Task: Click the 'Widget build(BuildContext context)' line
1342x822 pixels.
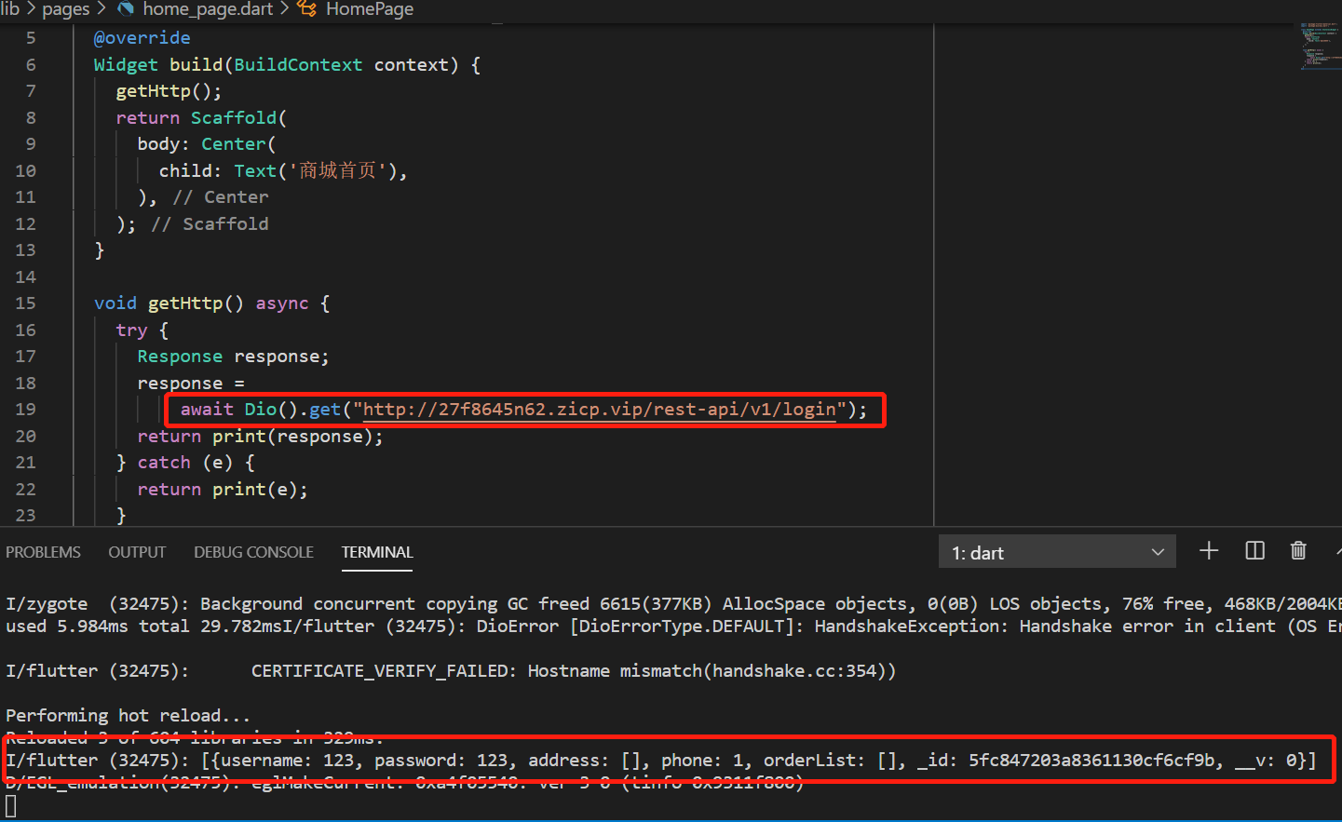Action: (287, 65)
